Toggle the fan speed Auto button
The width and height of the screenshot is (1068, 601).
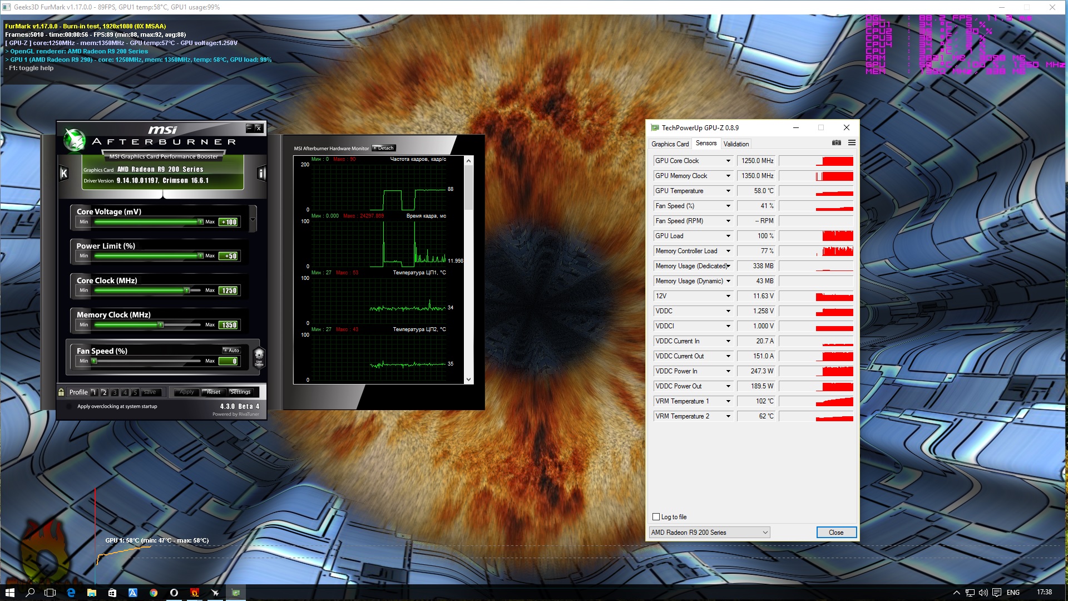coord(231,351)
